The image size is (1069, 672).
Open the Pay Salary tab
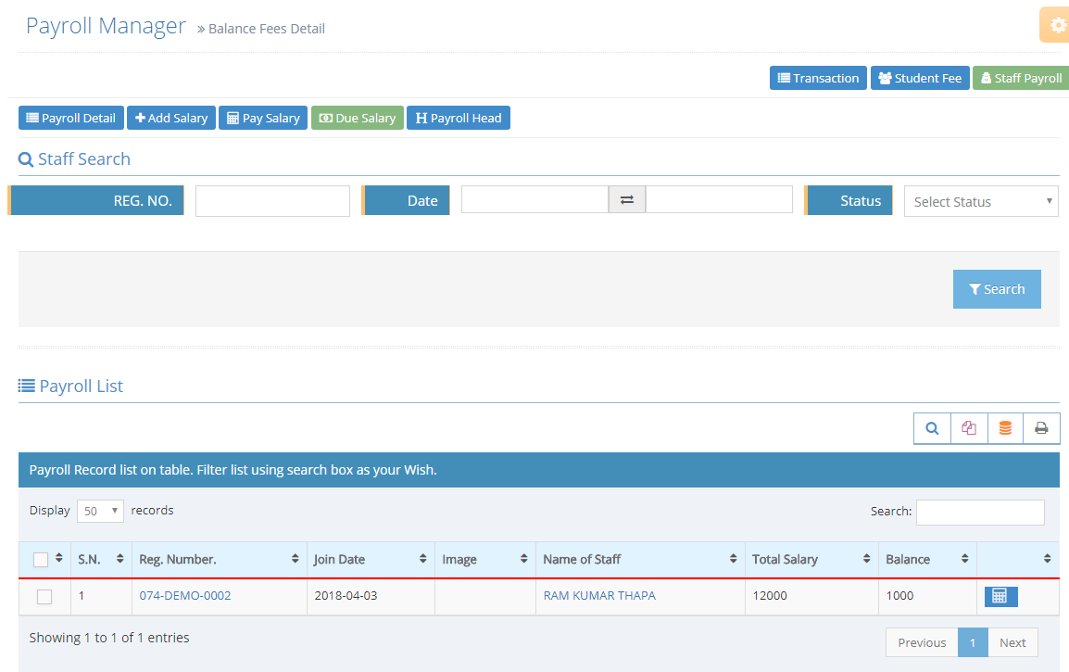coord(263,119)
